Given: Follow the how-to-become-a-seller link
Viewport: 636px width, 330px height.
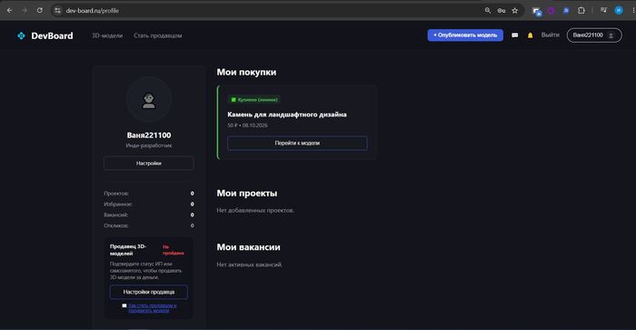Looking at the screenshot, I should tap(153, 307).
